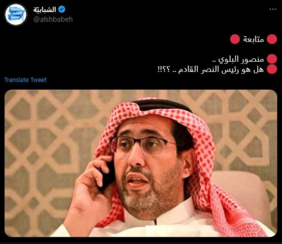Screen dimensions: 282x244
Task: Click the Translate Tweet link
Action: point(25,80)
